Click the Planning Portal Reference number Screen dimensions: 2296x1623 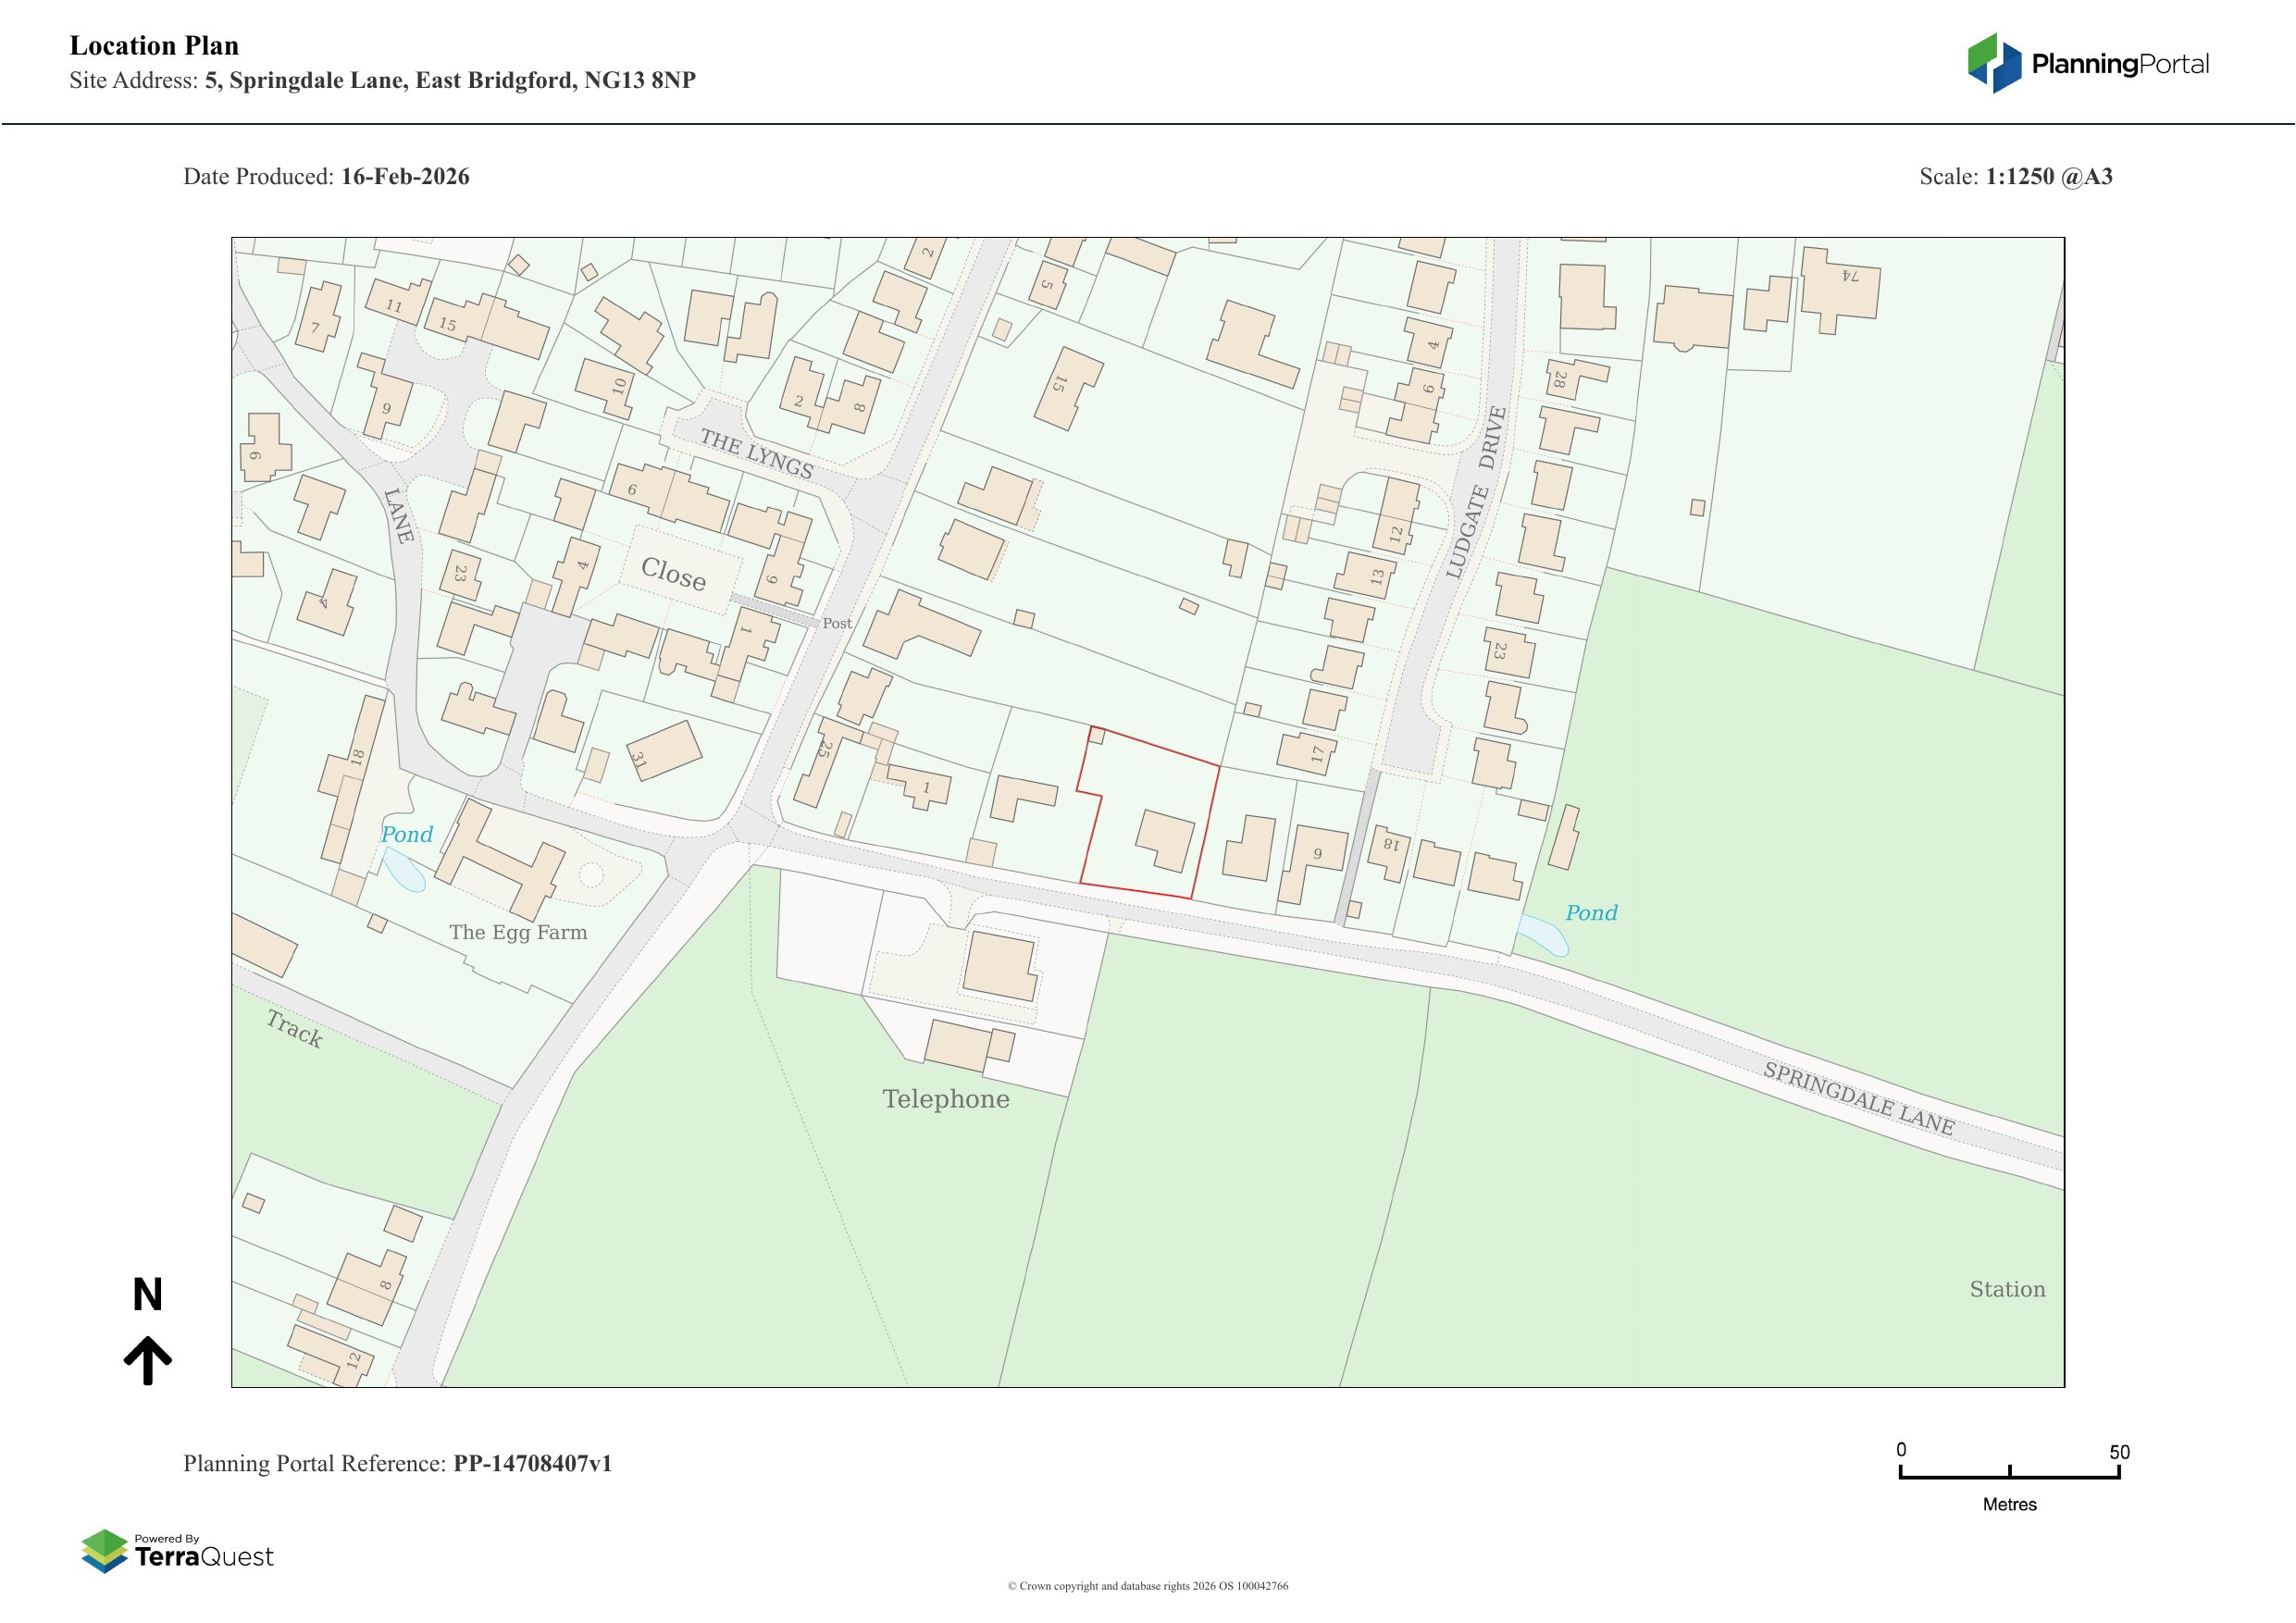(532, 1463)
